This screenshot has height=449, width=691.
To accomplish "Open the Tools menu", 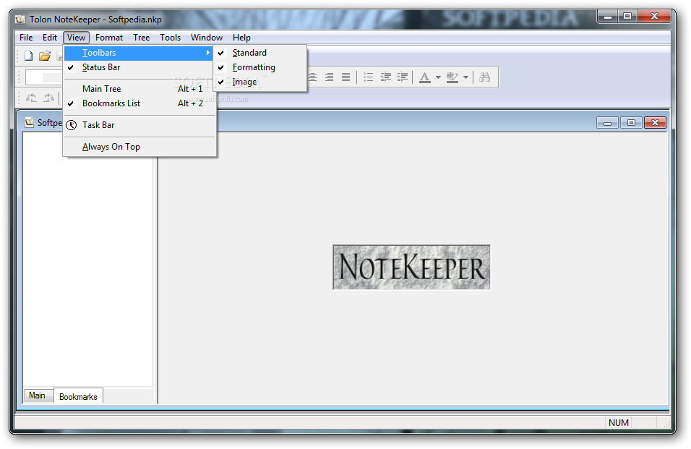I will click(170, 38).
